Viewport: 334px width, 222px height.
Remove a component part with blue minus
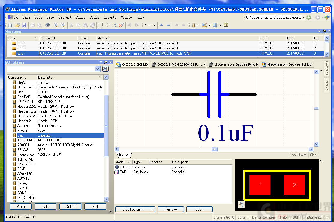pos(168,25)
